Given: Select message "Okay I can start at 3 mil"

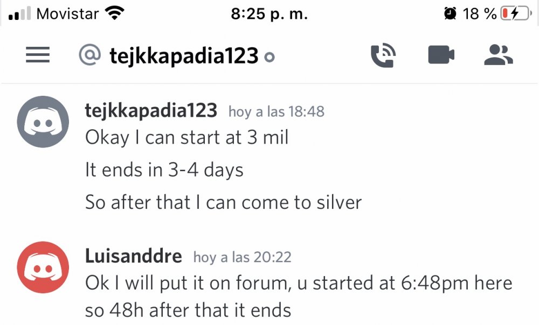Looking at the screenshot, I should coord(187,138).
